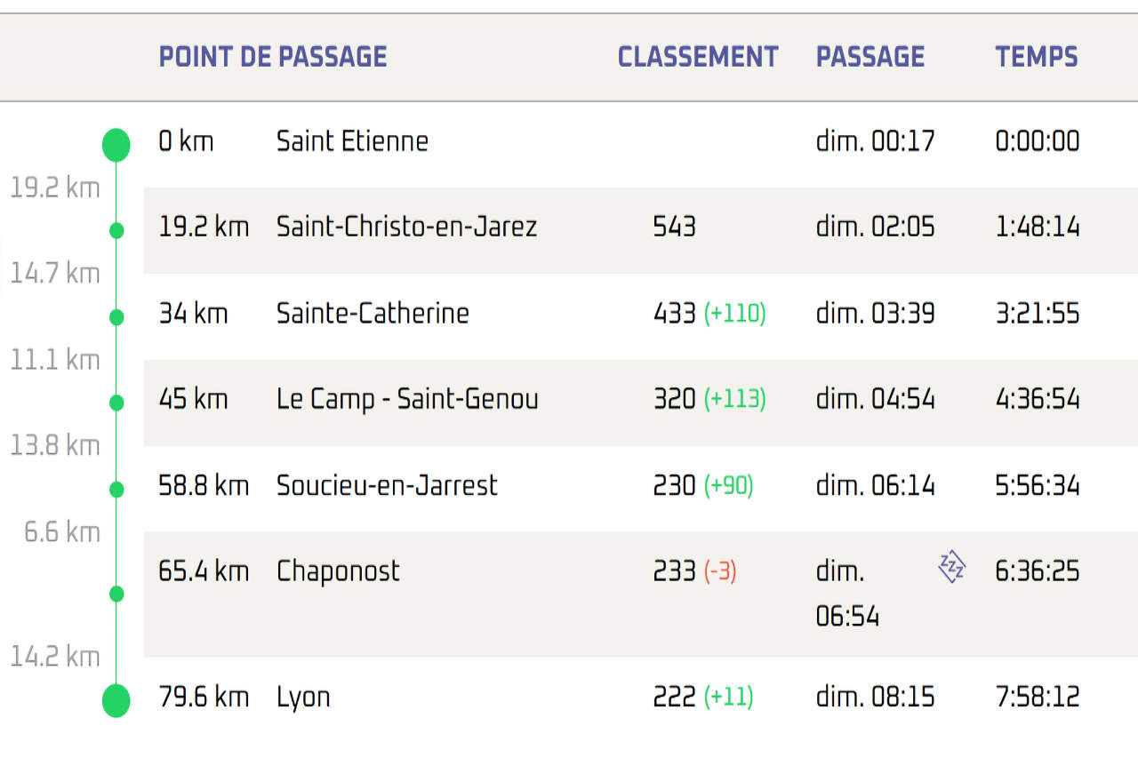This screenshot has width=1138, height=758.
Task: Click the green +113 ranking change
Action: (734, 399)
